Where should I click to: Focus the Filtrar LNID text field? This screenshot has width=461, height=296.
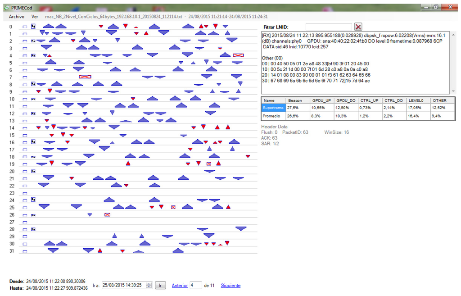point(328,27)
